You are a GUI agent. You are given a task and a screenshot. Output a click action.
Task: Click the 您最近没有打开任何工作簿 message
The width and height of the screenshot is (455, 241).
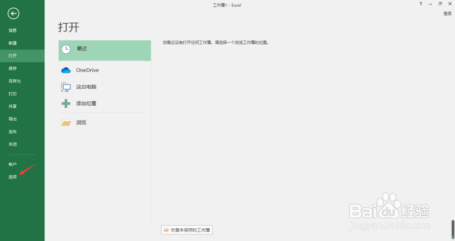coord(216,43)
